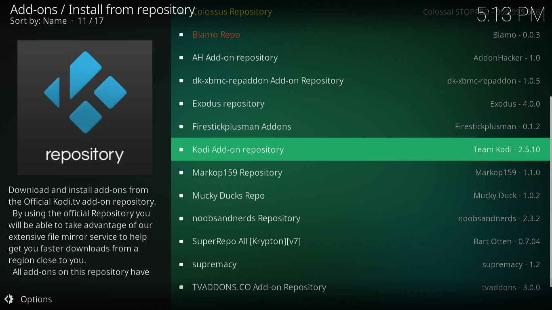The image size is (552, 310).
Task: Click the Mucky Duck - 1.0.2 version text
Action: pyautogui.click(x=507, y=195)
